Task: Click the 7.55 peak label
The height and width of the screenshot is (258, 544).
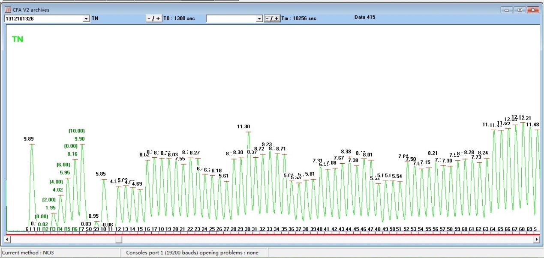Action: click(180, 159)
